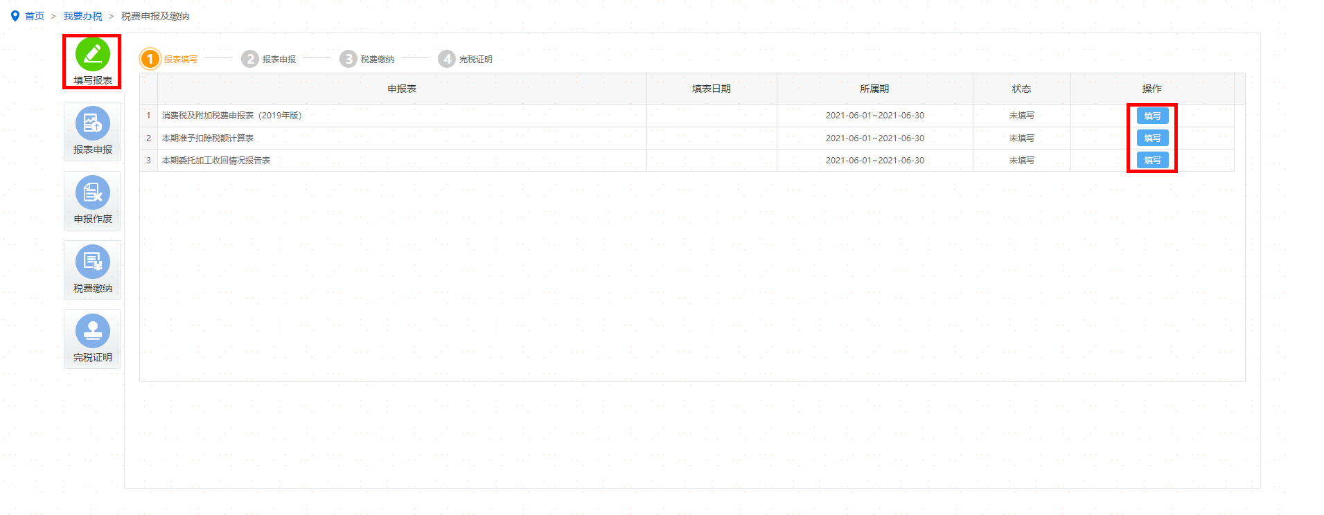Click the 填写报表 label under the green icon
Screen dimensions: 1324x515
[93, 80]
